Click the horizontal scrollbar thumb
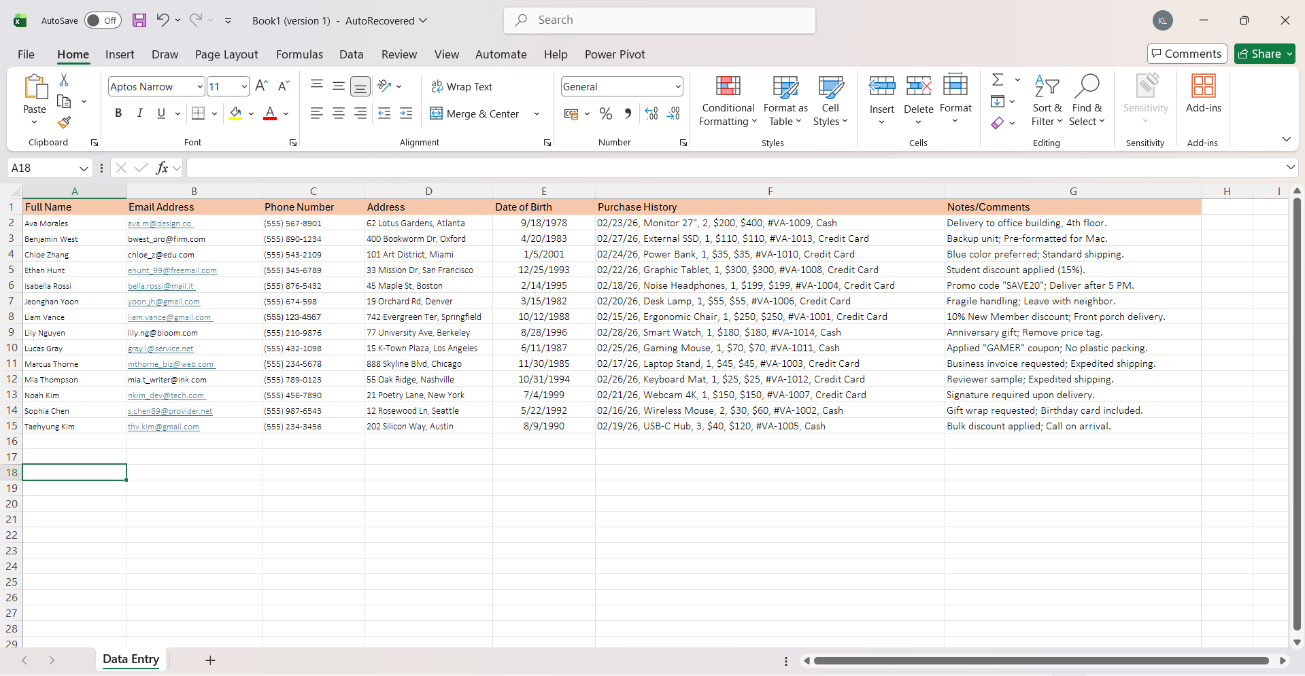This screenshot has width=1305, height=676. (1041, 660)
